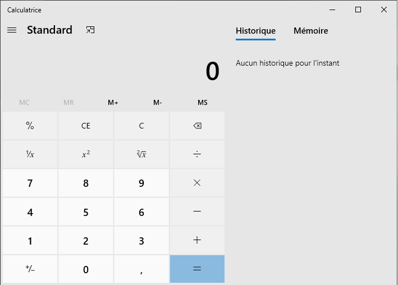Square the value with x² key

(x=86, y=154)
